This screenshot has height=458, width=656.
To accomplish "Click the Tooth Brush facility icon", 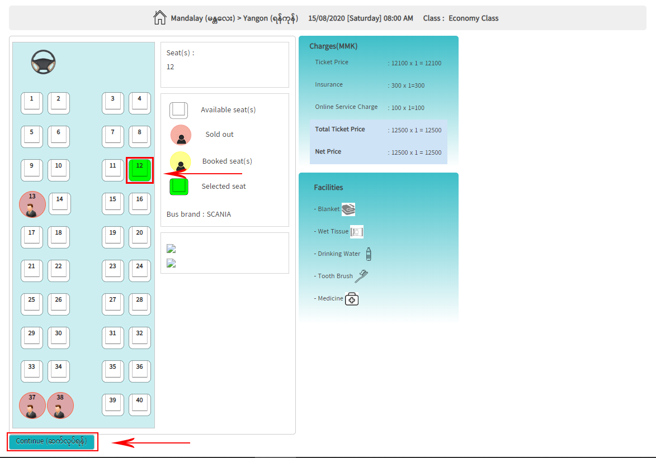I will 362,276.
